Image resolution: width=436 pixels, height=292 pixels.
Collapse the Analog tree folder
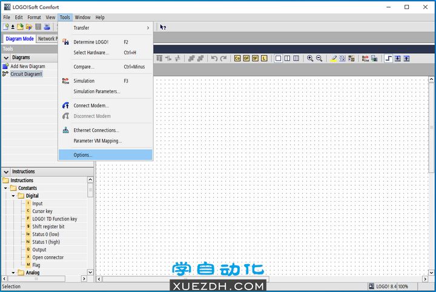(x=13, y=273)
